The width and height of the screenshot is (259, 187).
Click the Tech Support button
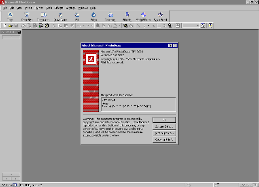pos(164,133)
